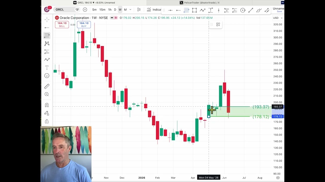Pick the last extended line tool in favorites toolbar

point(267,10)
